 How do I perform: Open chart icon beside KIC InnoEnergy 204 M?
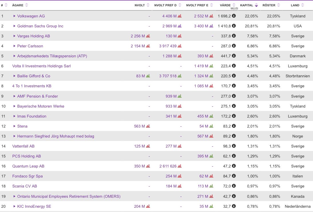148,206
